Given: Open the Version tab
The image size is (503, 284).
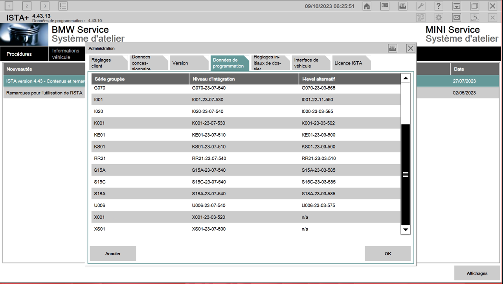Looking at the screenshot, I should click(x=189, y=63).
